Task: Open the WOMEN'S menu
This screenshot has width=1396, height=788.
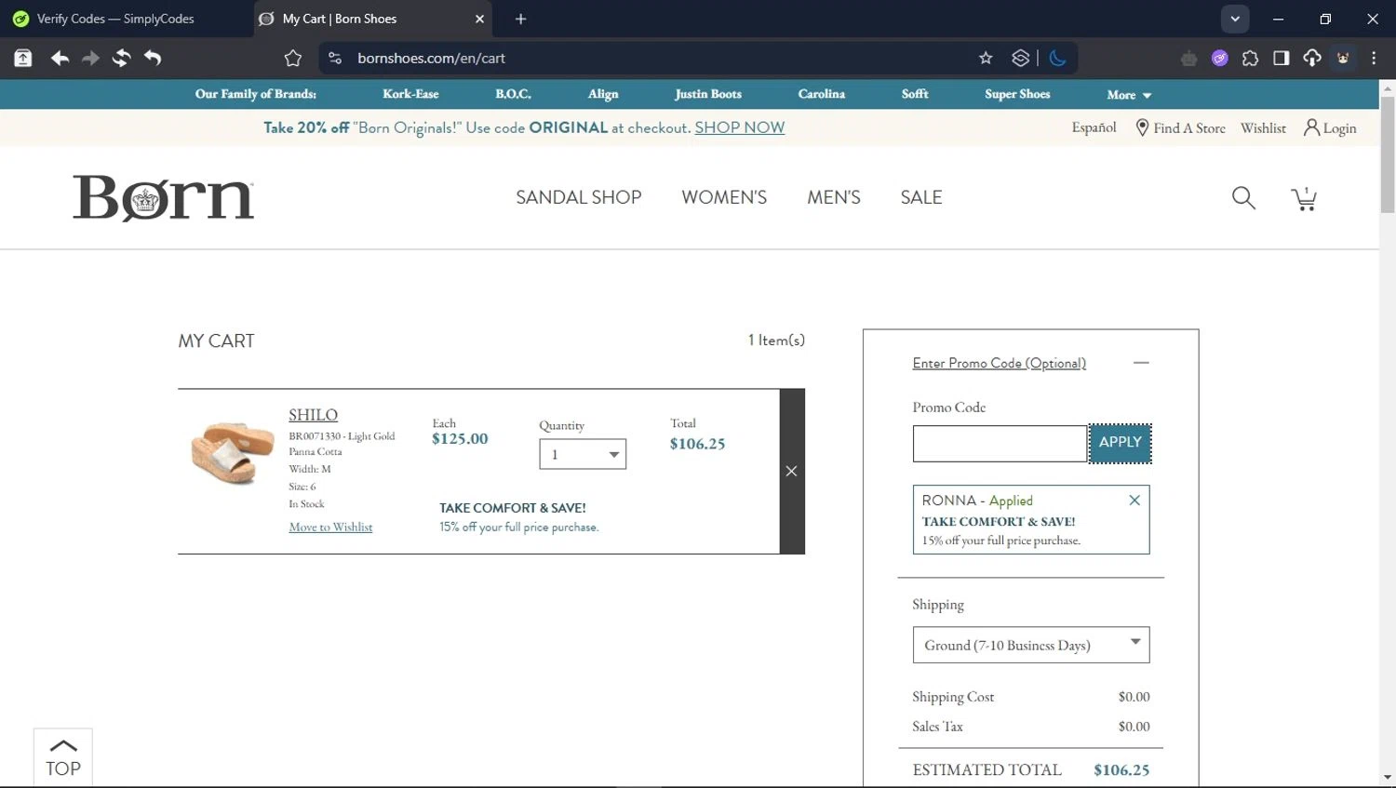Action: 724,198
